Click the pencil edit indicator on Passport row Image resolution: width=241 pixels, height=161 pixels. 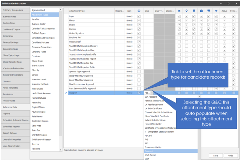(66, 93)
